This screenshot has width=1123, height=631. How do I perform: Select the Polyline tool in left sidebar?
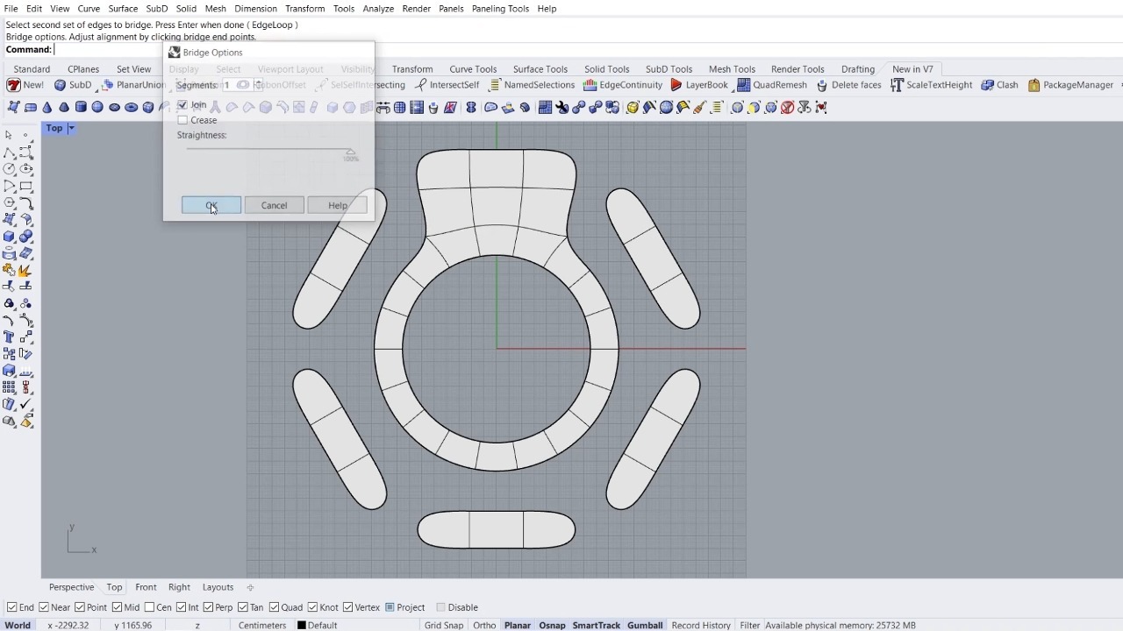(x=10, y=152)
